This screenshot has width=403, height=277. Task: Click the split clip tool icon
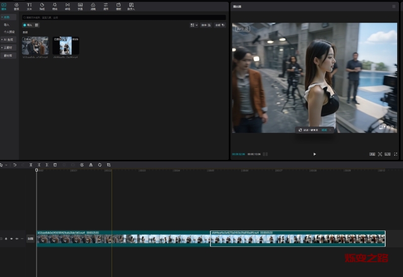tap(31, 165)
